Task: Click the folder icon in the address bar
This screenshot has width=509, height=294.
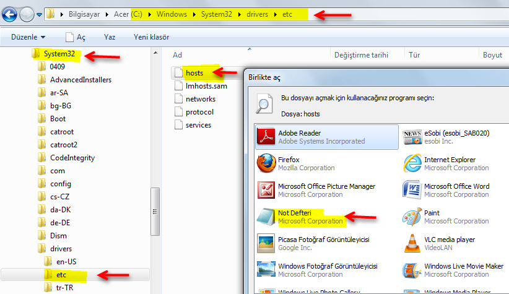Action: click(50, 14)
